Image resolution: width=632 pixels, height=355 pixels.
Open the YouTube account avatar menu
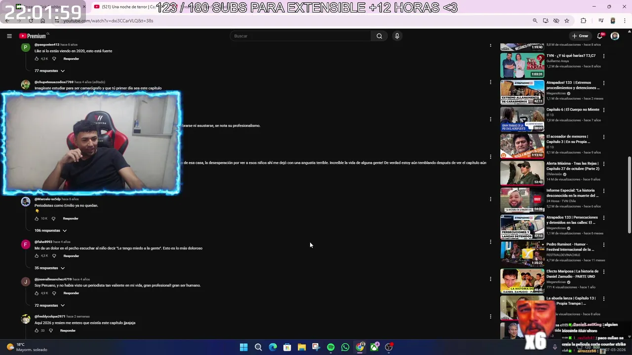tap(615, 36)
